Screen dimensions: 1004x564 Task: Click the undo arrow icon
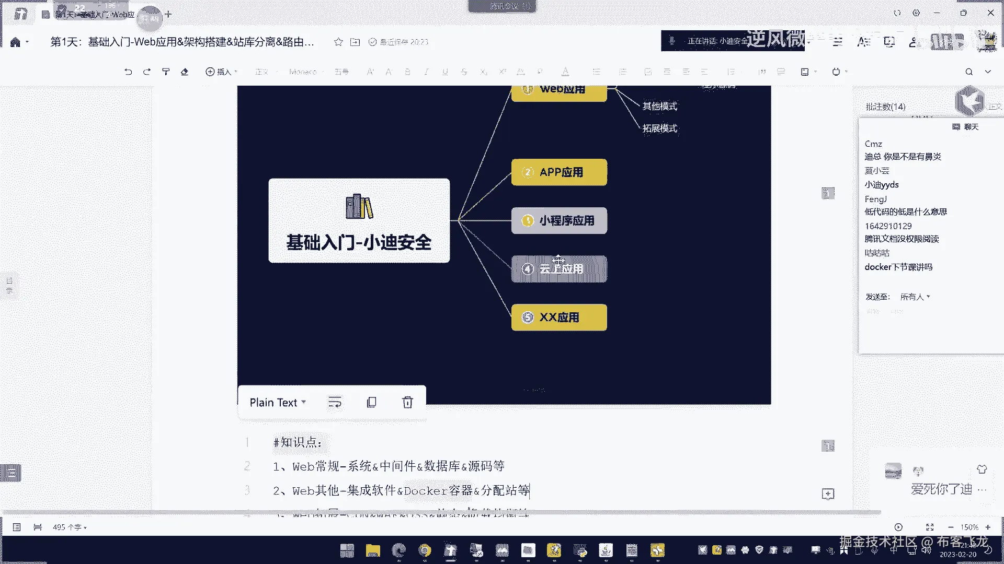(x=128, y=72)
